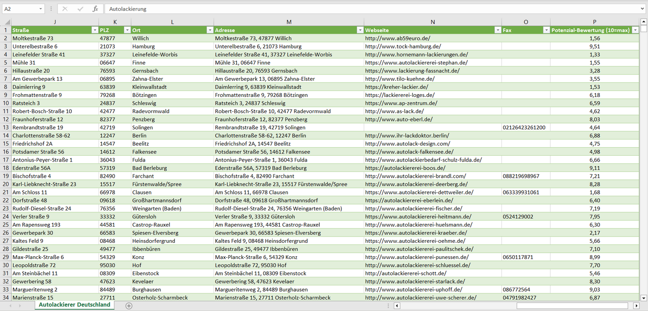This screenshot has width=648, height=311.
Task: Click the Insert Function fx icon
Action: (x=95, y=9)
